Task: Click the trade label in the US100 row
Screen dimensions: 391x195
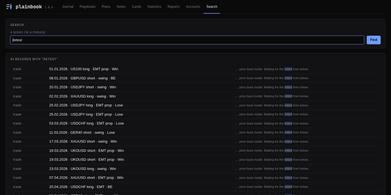Action: pos(17,69)
